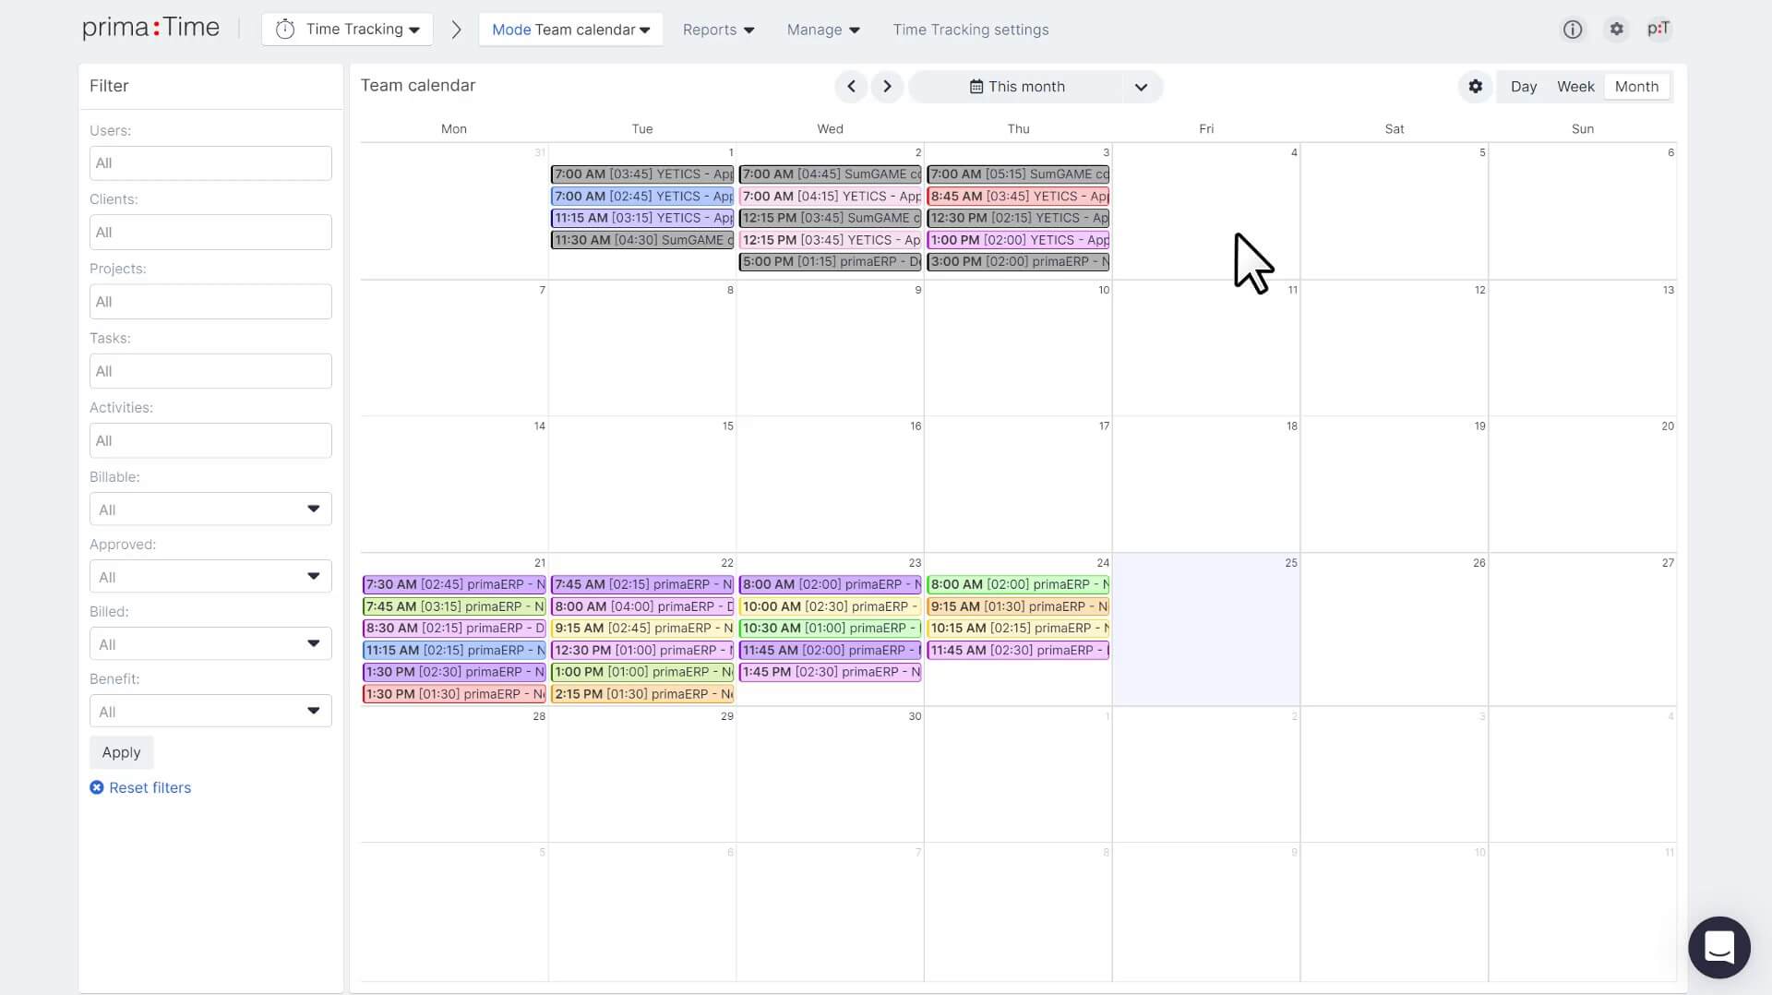The width and height of the screenshot is (1772, 995).
Task: Click the Tasks filter field
Action: 210,371
